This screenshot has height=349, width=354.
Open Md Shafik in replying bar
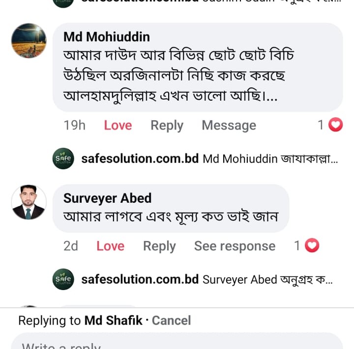[113, 321]
